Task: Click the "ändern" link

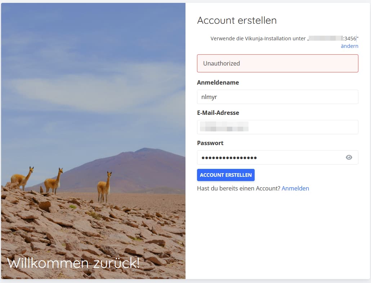Action: pyautogui.click(x=349, y=46)
